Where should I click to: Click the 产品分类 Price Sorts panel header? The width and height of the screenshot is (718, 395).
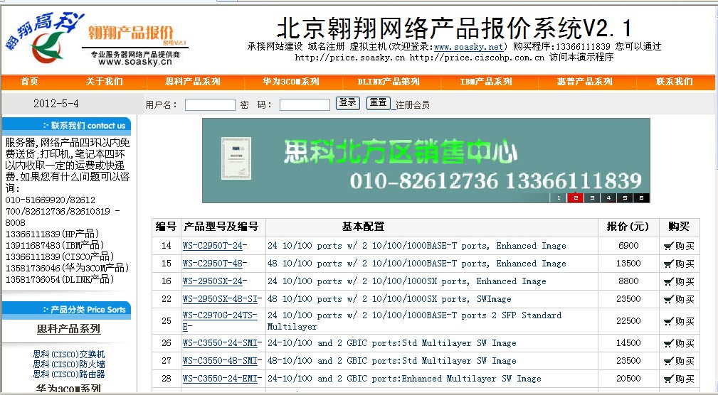point(66,310)
